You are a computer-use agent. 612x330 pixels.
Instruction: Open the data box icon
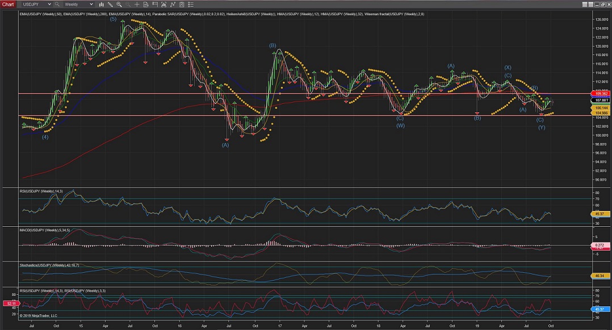click(146, 4)
